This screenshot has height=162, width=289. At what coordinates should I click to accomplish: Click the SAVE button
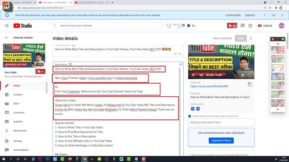click(241, 38)
